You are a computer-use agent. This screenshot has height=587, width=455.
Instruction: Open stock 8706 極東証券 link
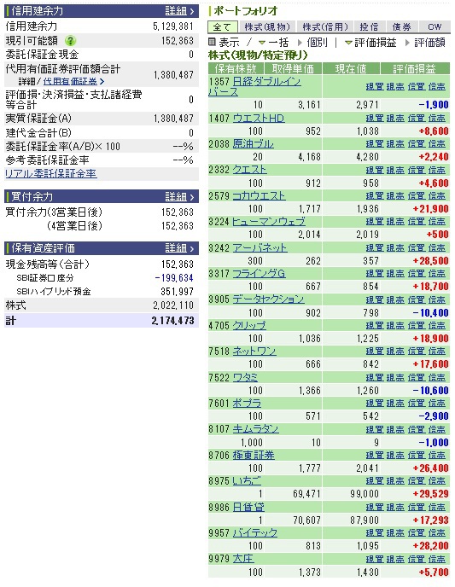(x=254, y=456)
